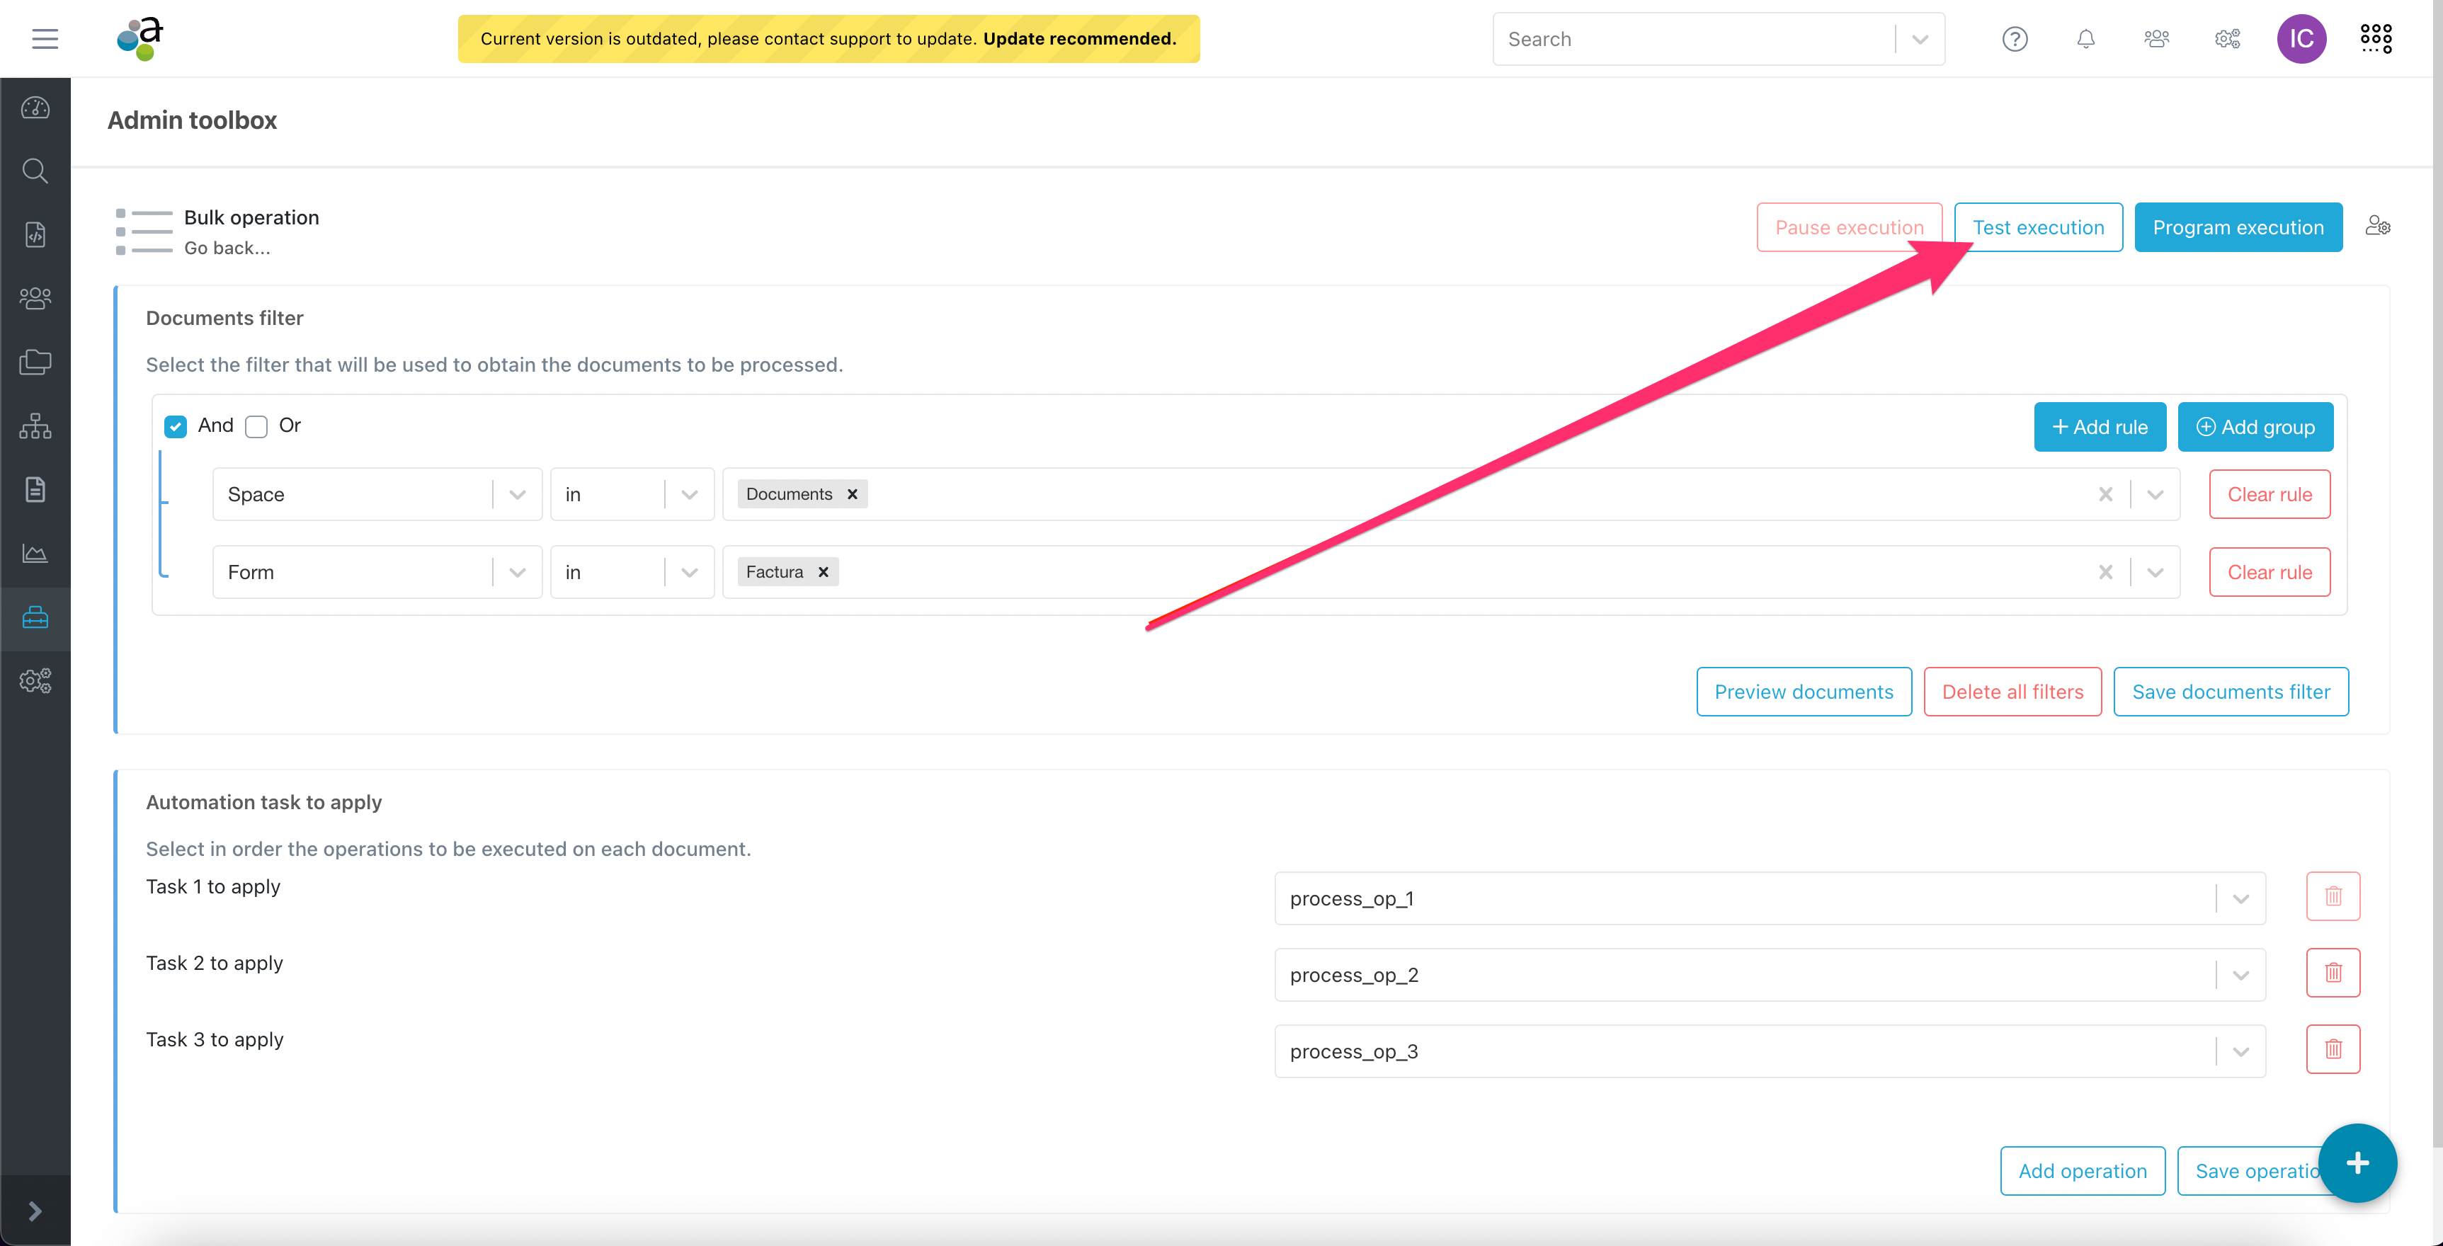Viewport: 2443px width, 1246px height.
Task: Remove the Factura tag from Form rule
Action: tap(823, 572)
